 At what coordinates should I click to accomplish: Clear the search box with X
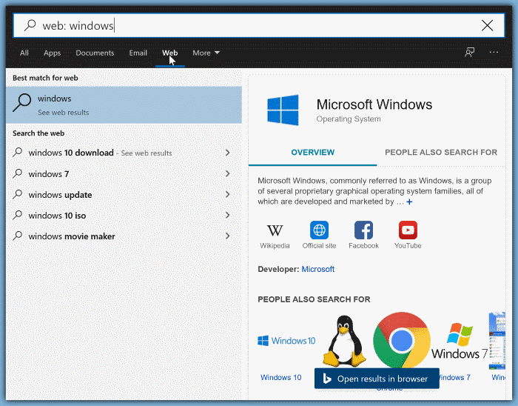tap(487, 25)
